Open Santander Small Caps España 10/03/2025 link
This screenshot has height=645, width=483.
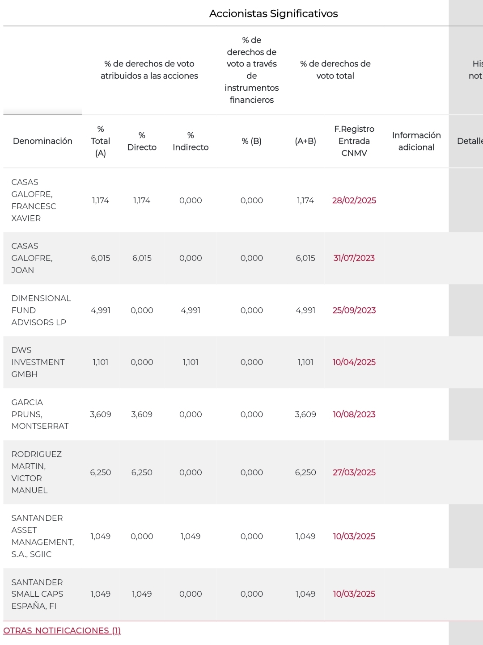(x=354, y=594)
